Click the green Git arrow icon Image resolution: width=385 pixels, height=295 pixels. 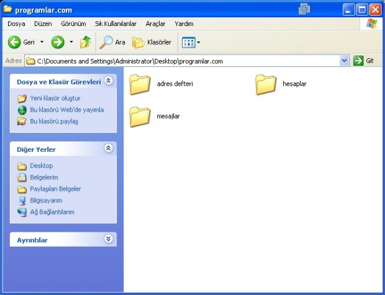(x=358, y=61)
